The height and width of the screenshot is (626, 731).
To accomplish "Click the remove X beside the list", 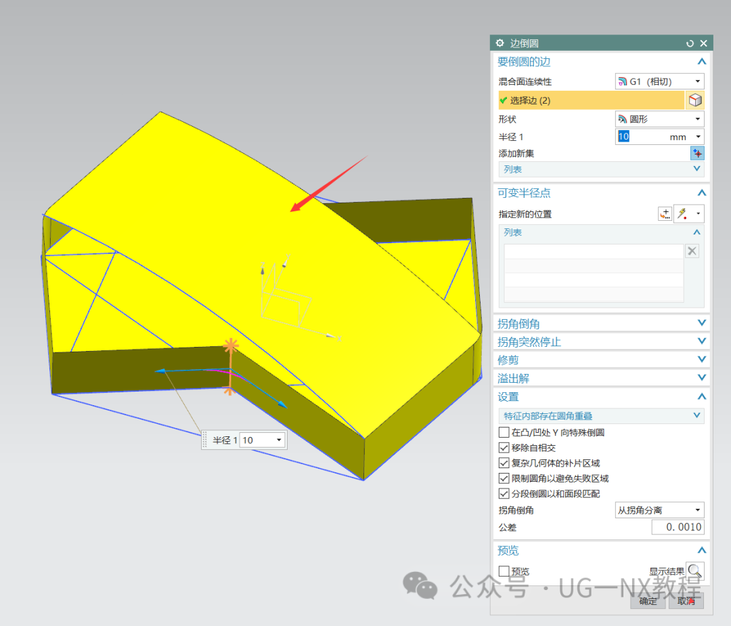I will point(692,251).
